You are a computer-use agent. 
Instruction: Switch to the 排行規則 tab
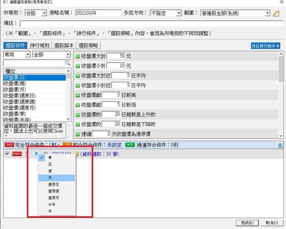(40, 46)
